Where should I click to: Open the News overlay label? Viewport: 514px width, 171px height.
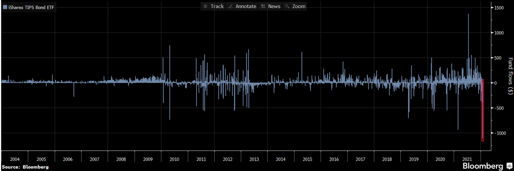point(274,6)
